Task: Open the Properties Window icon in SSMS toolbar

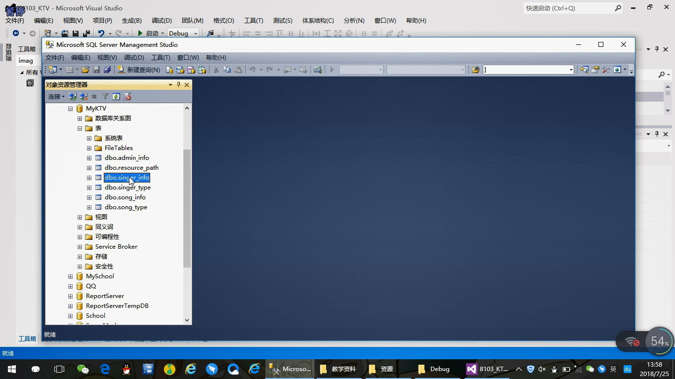Action: 595,70
